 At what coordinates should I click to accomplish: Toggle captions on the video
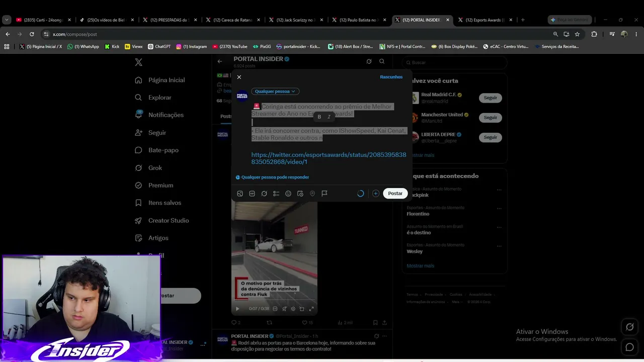point(275,309)
